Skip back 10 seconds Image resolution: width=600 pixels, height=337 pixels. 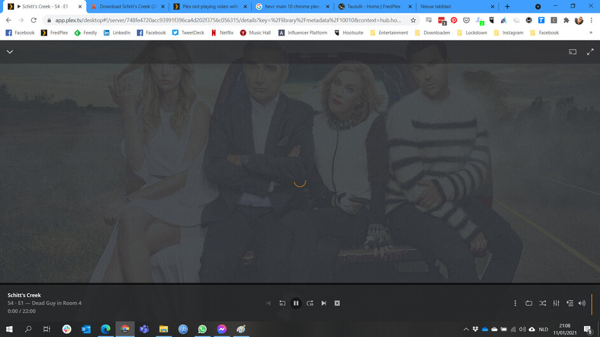pyautogui.click(x=282, y=303)
